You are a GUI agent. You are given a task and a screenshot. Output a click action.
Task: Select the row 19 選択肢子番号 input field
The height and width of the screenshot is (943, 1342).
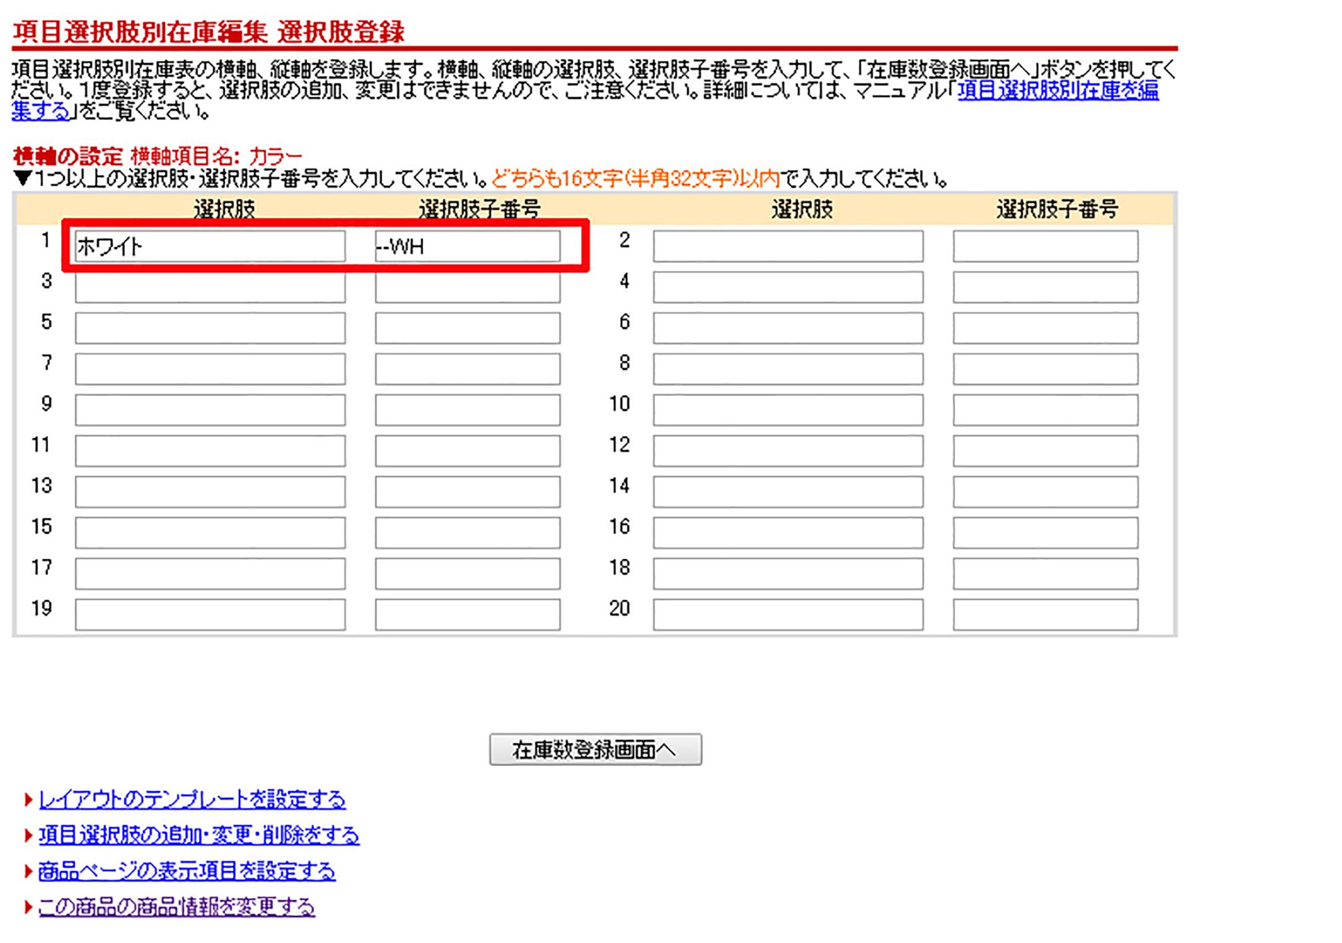(468, 614)
